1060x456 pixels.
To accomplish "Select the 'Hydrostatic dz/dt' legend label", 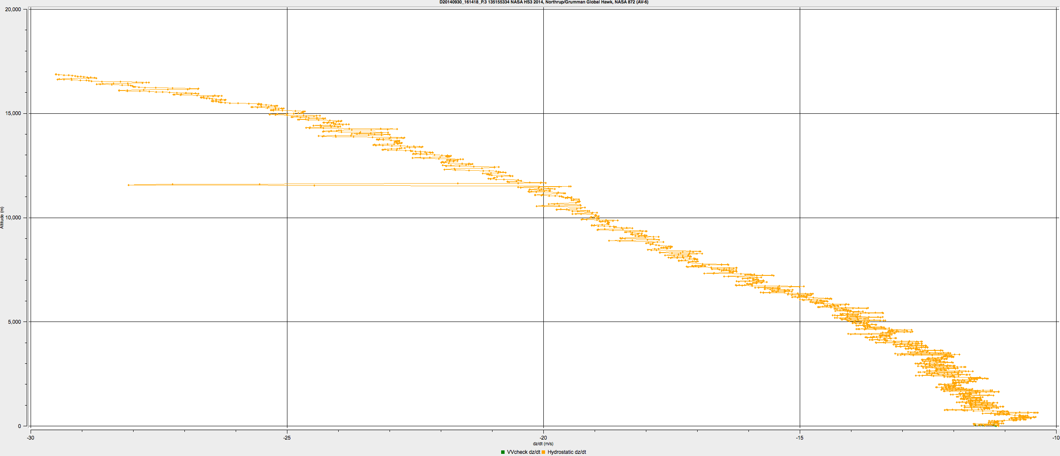I will click(x=567, y=452).
